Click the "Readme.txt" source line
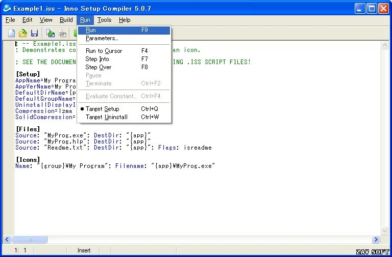The width and height of the screenshot is (392, 257). tap(113, 148)
